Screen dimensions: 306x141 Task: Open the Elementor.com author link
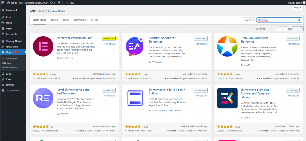pyautogui.click(x=66, y=58)
